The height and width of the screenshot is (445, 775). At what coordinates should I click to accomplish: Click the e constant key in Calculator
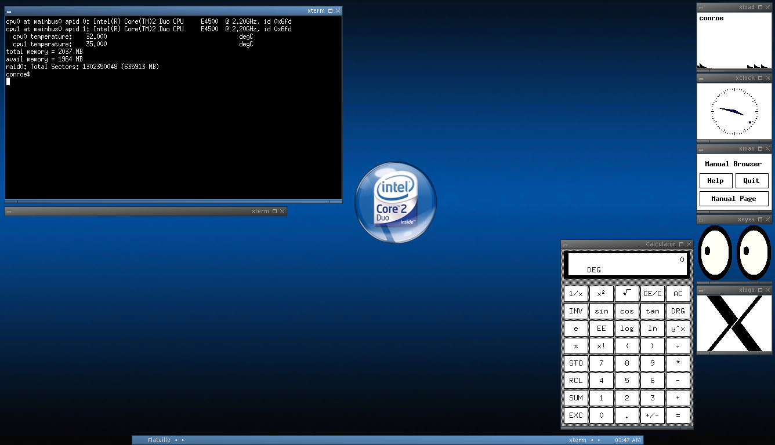pyautogui.click(x=576, y=329)
